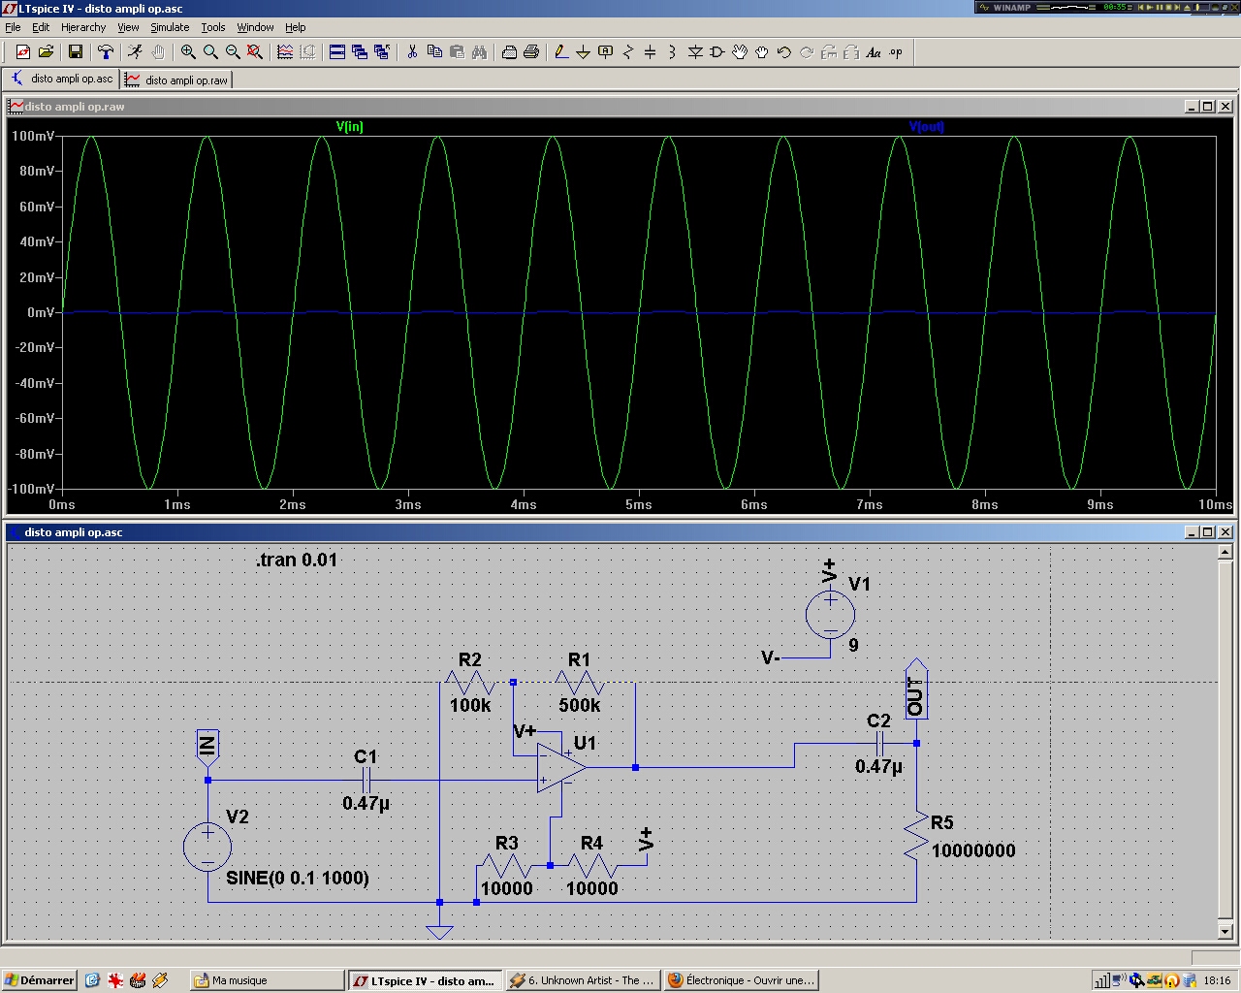Click the R2 value '100k'
Image resolution: width=1241 pixels, height=993 pixels.
[470, 705]
